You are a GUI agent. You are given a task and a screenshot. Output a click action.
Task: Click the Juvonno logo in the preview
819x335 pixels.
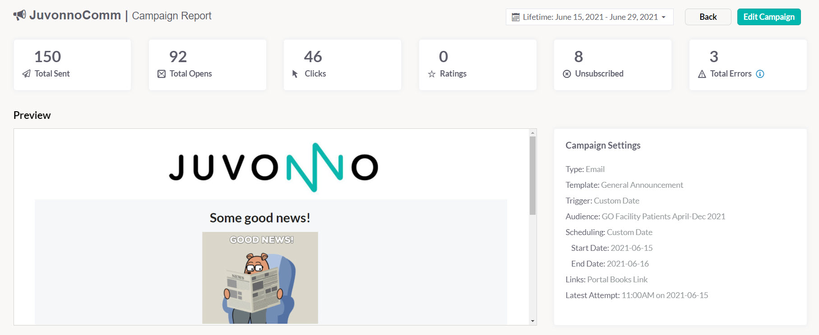coord(273,167)
